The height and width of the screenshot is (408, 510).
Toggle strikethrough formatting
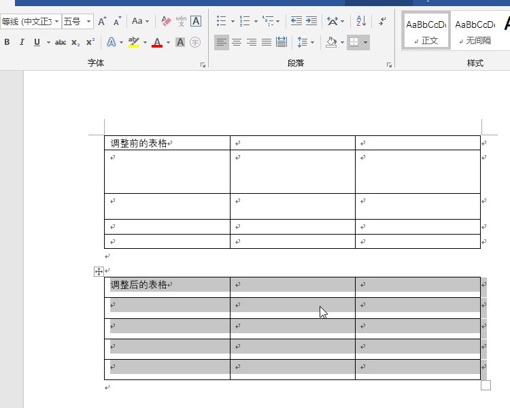[x=61, y=42]
